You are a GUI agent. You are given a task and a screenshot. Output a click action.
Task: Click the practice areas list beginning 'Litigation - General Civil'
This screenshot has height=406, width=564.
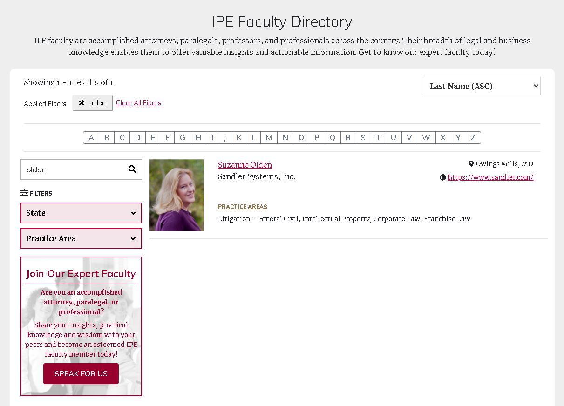tap(344, 219)
